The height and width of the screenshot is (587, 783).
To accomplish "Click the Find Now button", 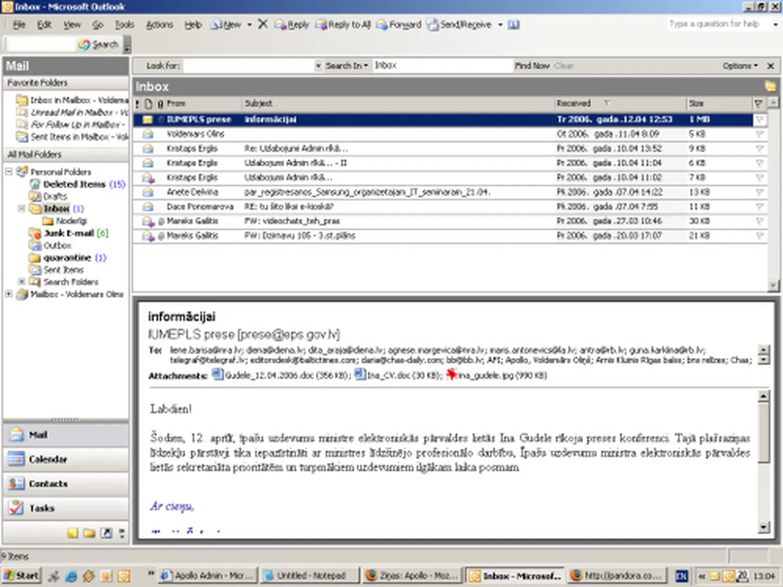I will click(532, 66).
